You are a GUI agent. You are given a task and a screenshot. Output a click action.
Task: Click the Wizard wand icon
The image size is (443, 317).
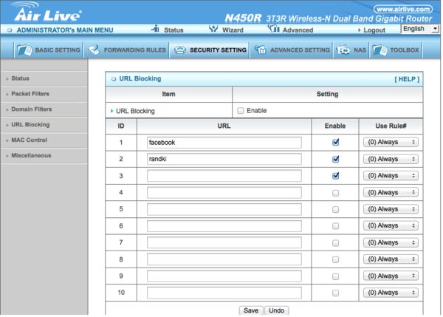pos(213,29)
